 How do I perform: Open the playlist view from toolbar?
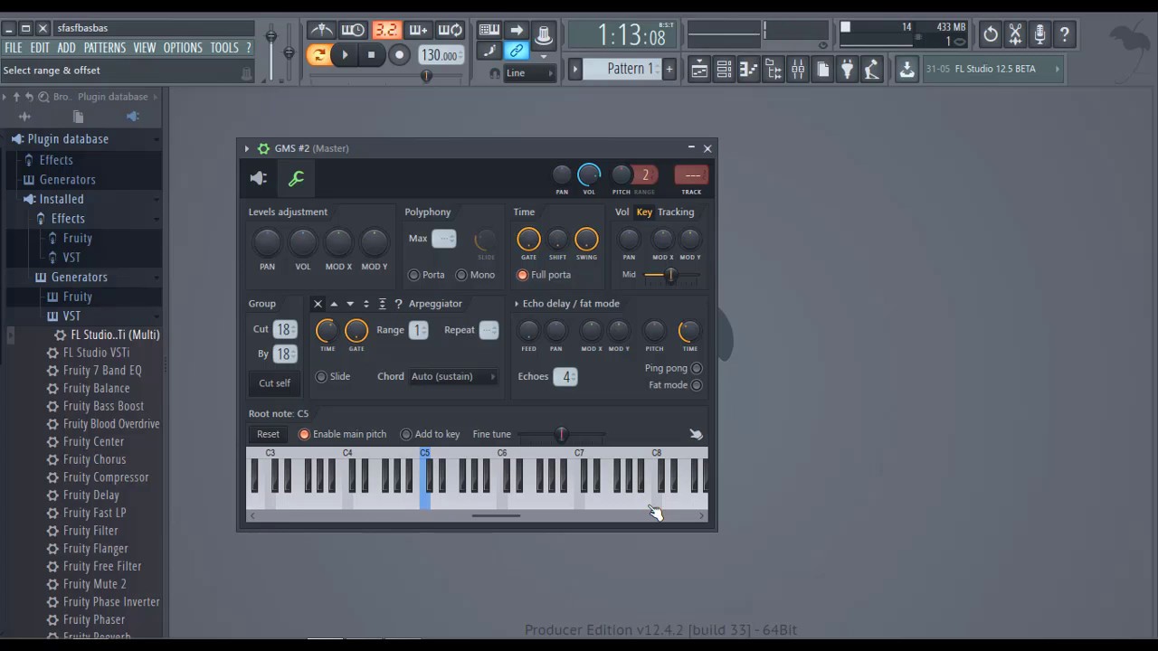coord(699,69)
